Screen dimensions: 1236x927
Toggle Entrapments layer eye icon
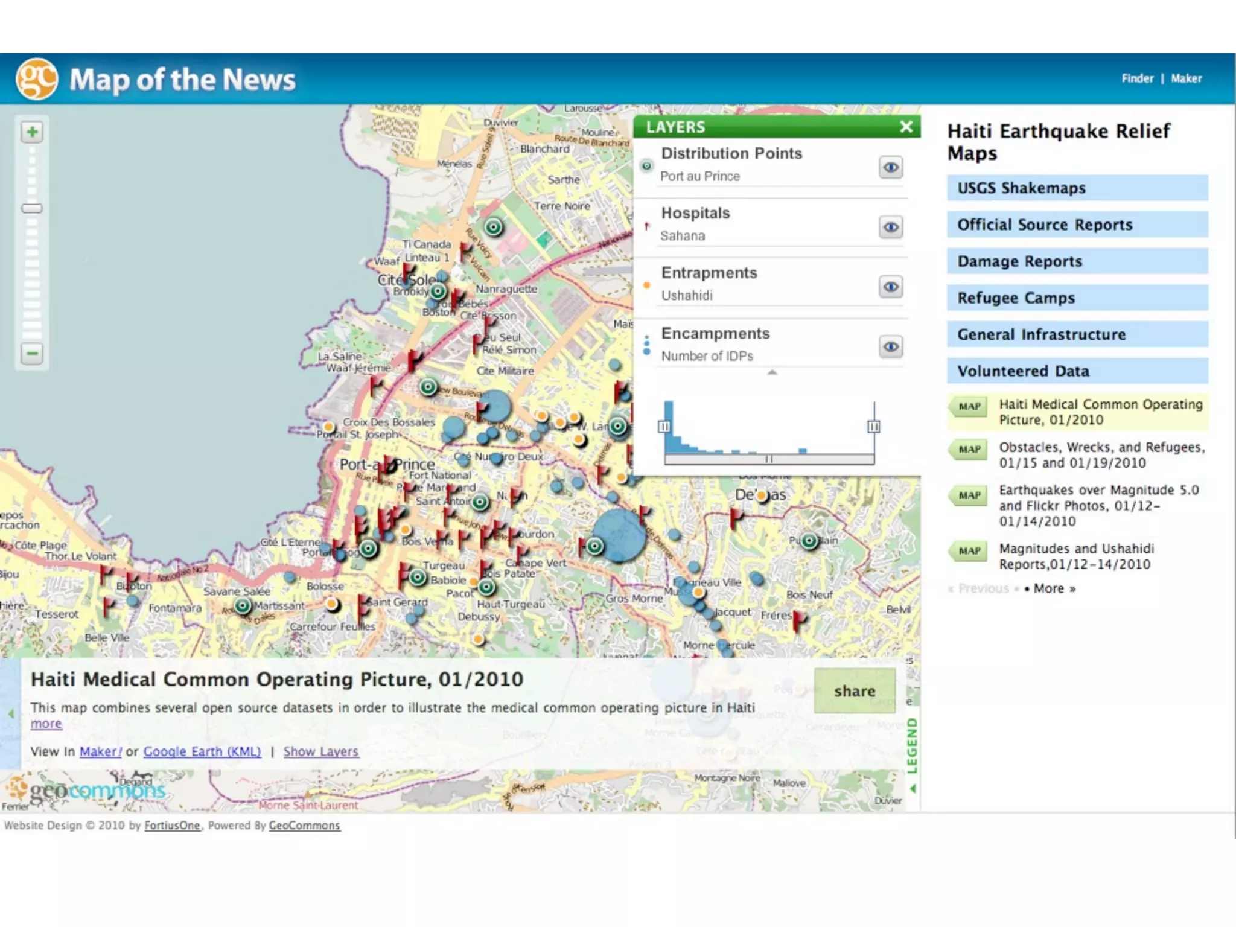[x=890, y=287]
